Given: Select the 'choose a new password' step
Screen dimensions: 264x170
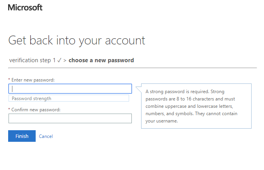Looking at the screenshot, I should 101,60.
